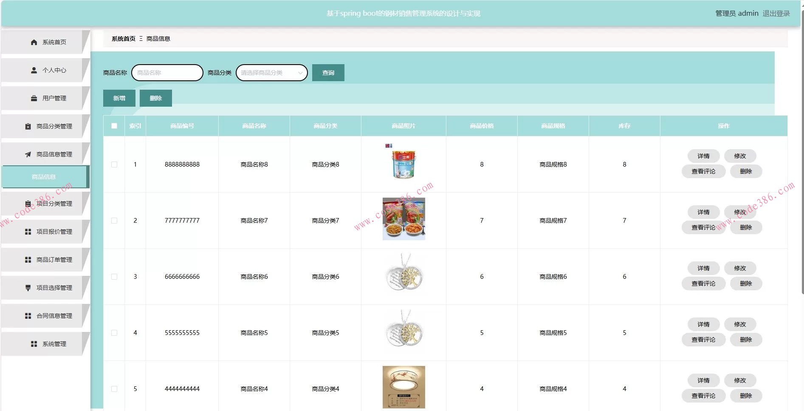Click the paper plane icon beside 商品信息管理
The width and height of the screenshot is (804, 411).
(28, 154)
